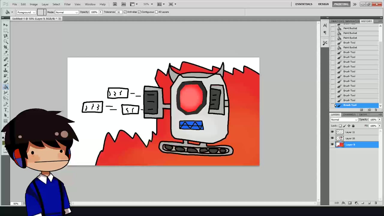This screenshot has width=384, height=216.
Task: Delete current state in History panel
Action: coord(376,110)
